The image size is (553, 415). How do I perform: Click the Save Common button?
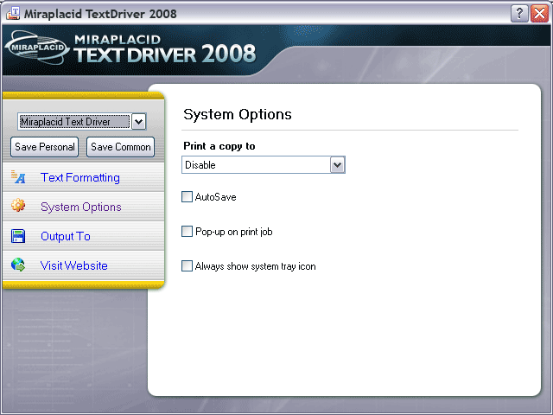(x=121, y=147)
